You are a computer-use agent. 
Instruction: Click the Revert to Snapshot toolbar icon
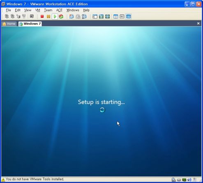[x=78, y=16]
